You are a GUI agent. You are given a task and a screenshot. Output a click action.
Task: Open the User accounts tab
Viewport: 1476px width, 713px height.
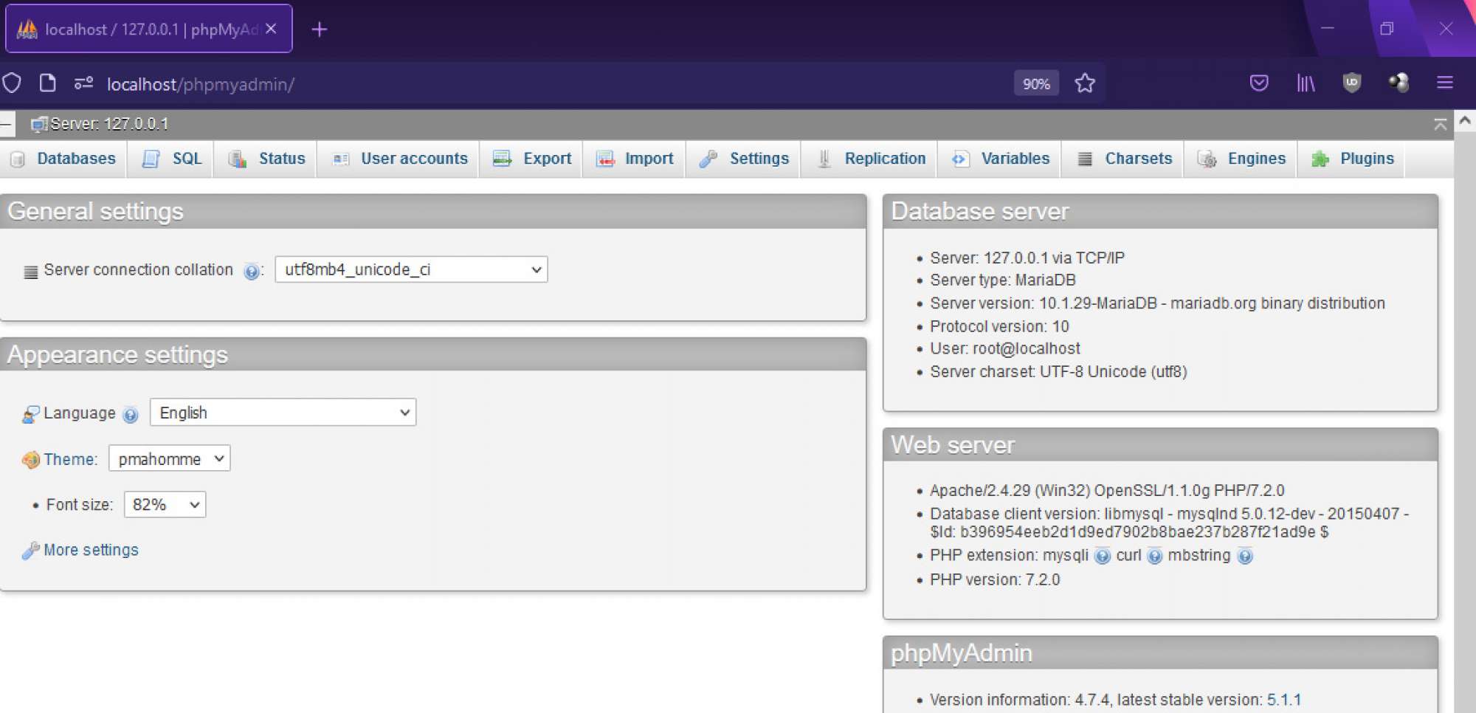coord(413,159)
